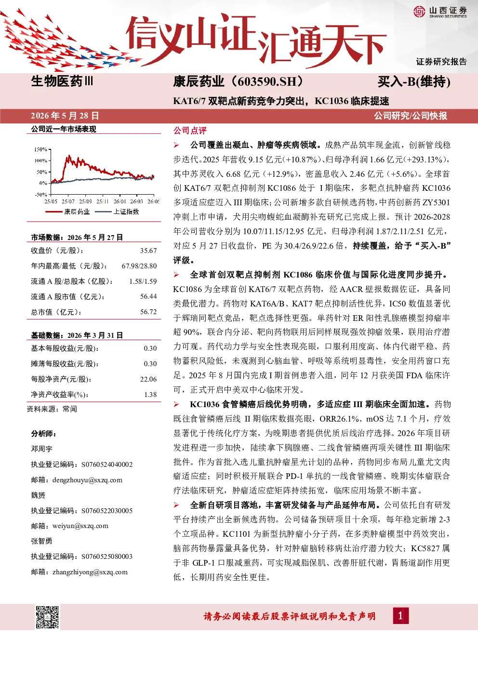Click the 摊薄每股收益(元/股) row label

click(x=65, y=364)
